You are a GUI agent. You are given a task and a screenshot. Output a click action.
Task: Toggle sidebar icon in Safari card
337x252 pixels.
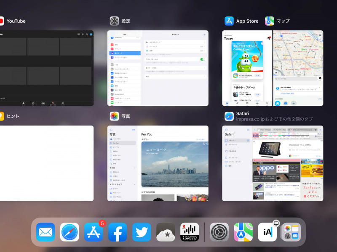pos(226,130)
